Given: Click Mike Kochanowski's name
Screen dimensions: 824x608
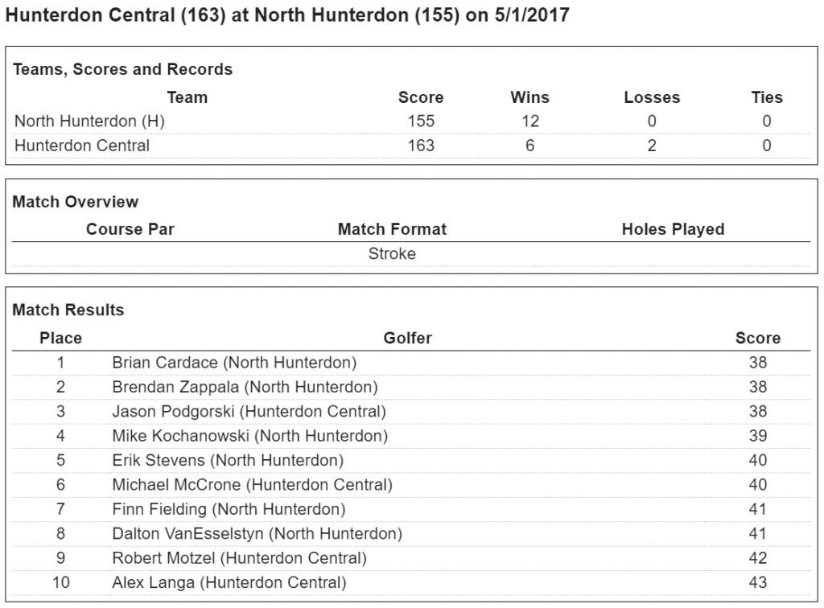Looking at the screenshot, I should (249, 436).
